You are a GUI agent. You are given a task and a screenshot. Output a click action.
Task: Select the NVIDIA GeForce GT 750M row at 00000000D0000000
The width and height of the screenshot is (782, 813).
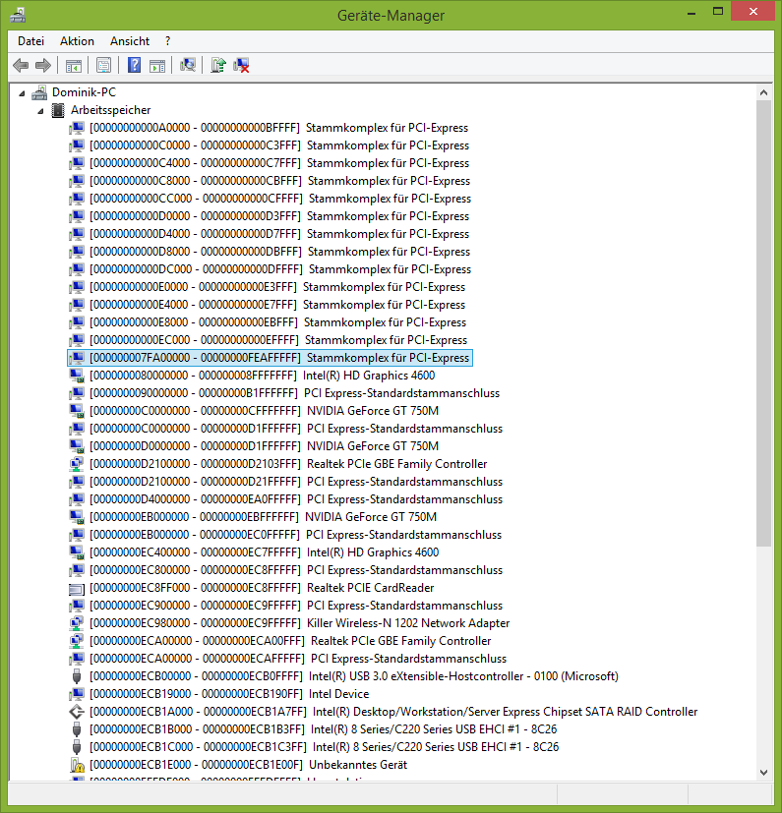pos(265,446)
